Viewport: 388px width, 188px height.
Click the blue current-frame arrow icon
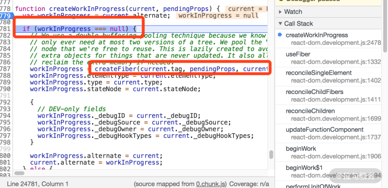[x=280, y=35]
